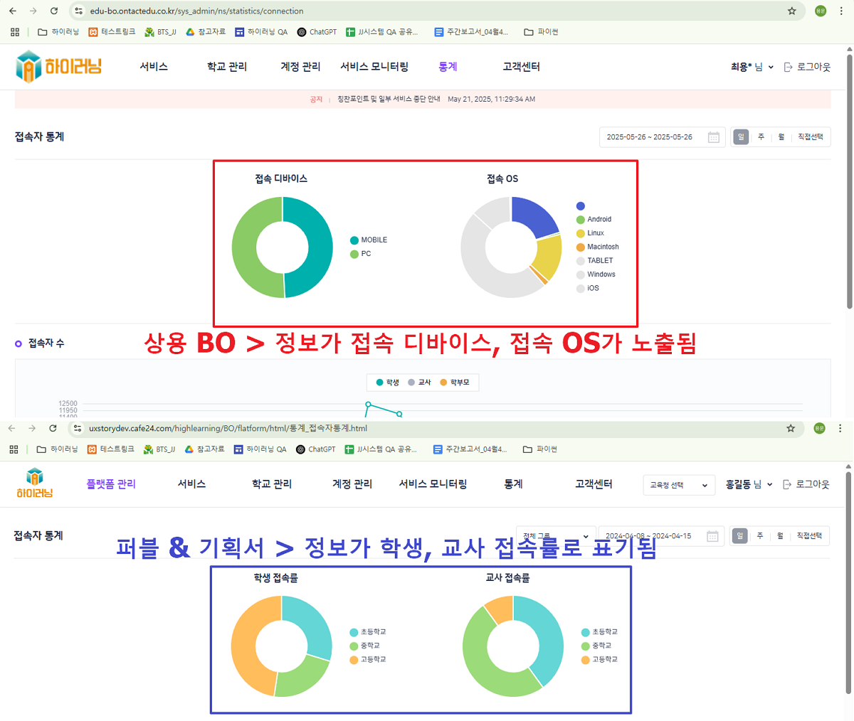854x721 pixels.
Task: Expand the 최용* user dropdown
Action: point(752,67)
